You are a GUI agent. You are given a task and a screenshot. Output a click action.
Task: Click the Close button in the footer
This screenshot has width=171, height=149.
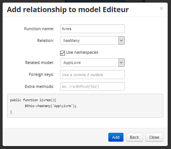[x=154, y=137]
